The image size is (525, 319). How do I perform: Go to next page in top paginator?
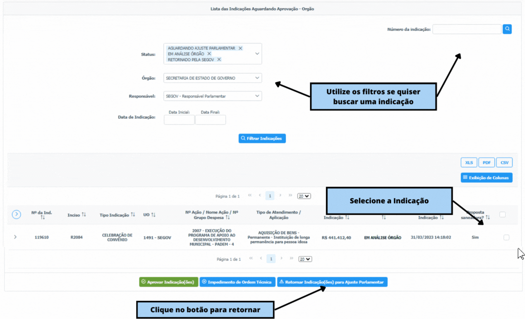tap(280, 196)
